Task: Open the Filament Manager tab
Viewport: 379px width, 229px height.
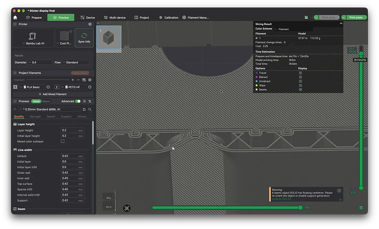Action: coord(196,18)
